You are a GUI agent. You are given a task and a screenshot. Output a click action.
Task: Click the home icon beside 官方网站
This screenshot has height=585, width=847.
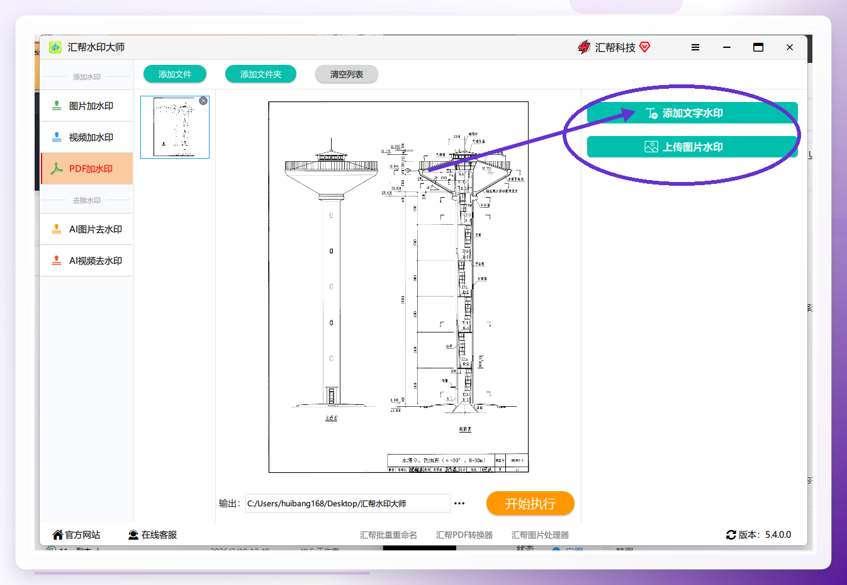point(58,535)
